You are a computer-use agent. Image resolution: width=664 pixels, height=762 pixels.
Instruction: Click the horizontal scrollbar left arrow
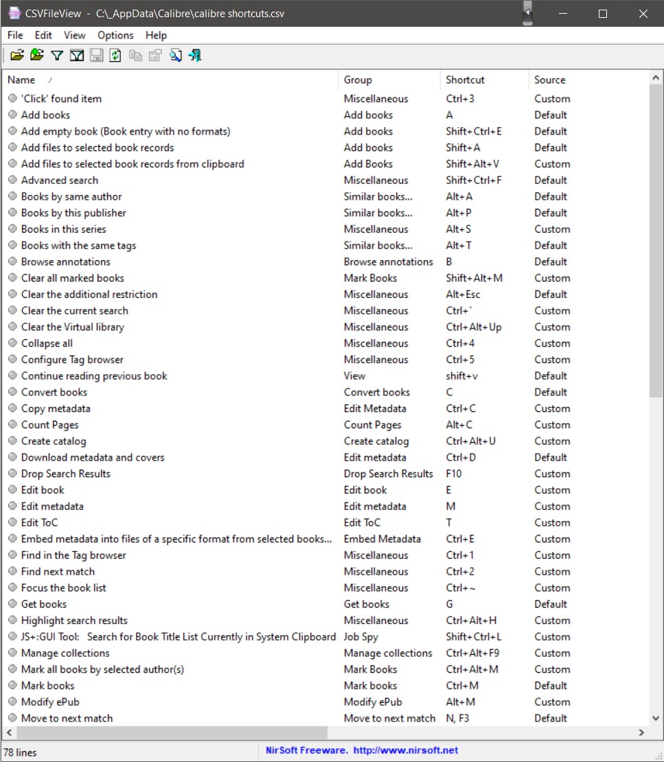pos(9,732)
